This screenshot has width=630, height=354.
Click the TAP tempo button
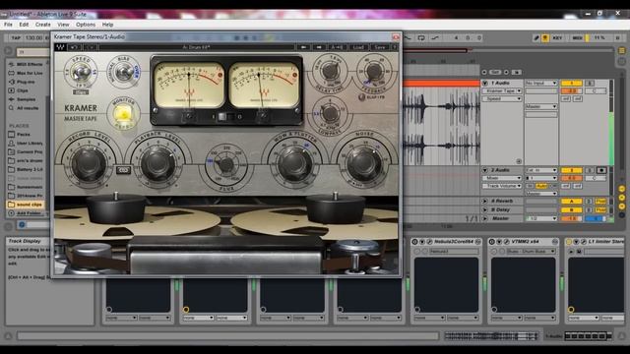coord(16,37)
